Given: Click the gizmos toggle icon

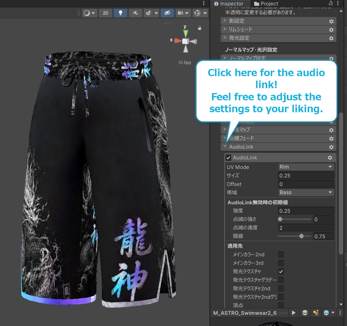Looking at the screenshot, I should pyautogui.click(x=197, y=13).
